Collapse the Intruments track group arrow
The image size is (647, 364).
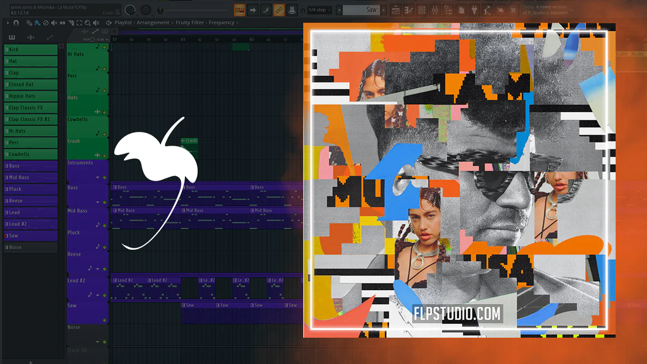pos(98,178)
